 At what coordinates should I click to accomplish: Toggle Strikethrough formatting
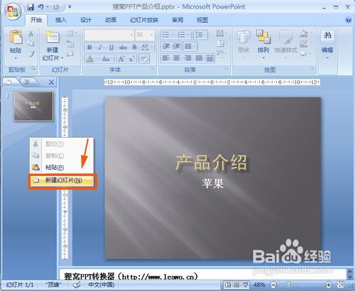coord(123,48)
